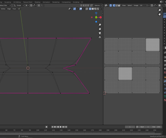Toggle X-ray mode
This screenshot has width=166, height=138.
coord(87,9)
